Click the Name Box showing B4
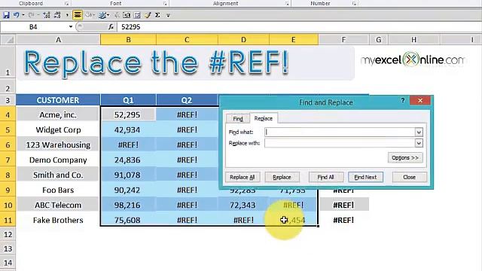 point(34,27)
